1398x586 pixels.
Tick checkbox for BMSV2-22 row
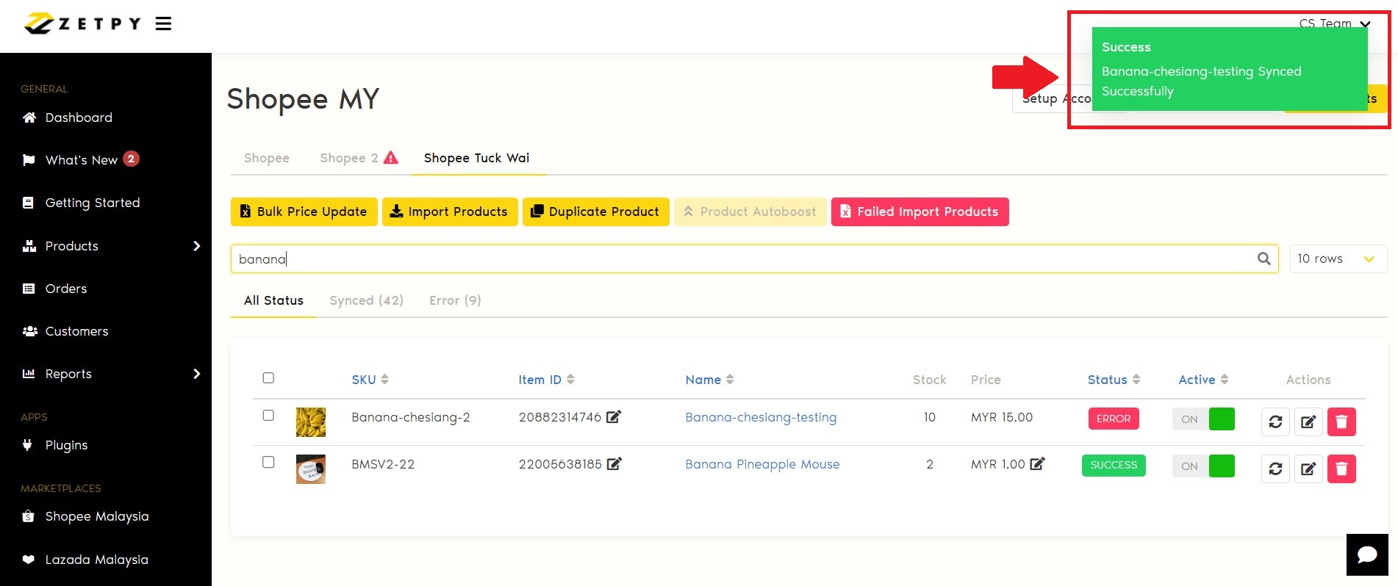point(268,463)
